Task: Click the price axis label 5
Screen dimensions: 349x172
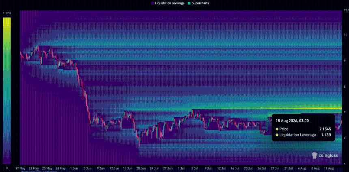Action: (x=345, y=164)
